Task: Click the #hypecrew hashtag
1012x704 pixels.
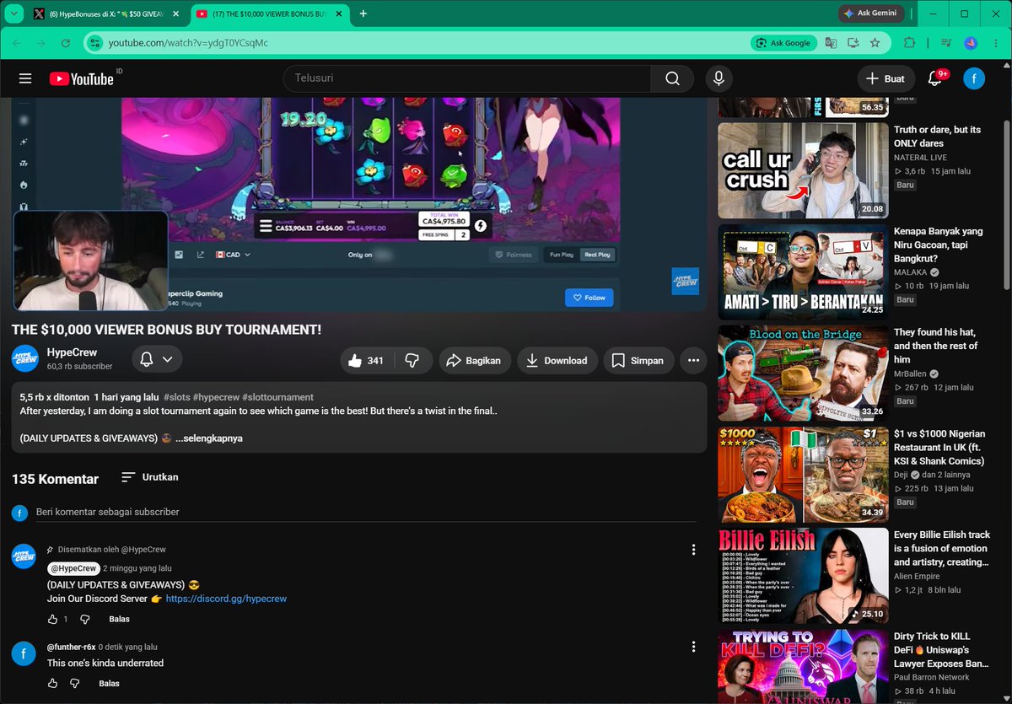Action: pyautogui.click(x=216, y=397)
